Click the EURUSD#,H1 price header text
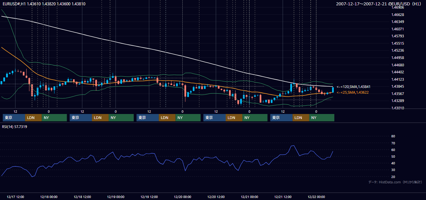 point(43,4)
